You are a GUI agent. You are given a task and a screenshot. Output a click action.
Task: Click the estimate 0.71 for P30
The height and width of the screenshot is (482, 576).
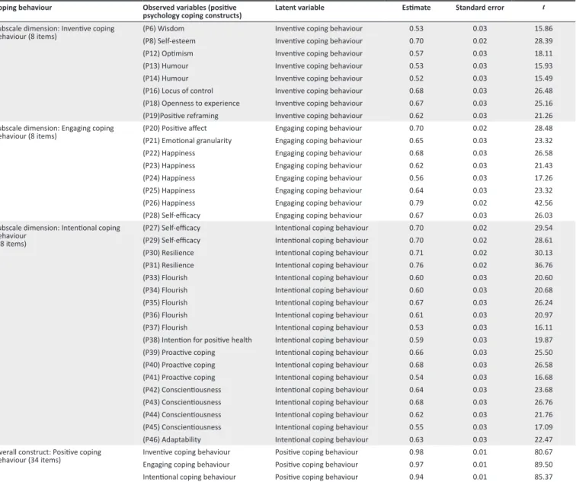click(416, 253)
